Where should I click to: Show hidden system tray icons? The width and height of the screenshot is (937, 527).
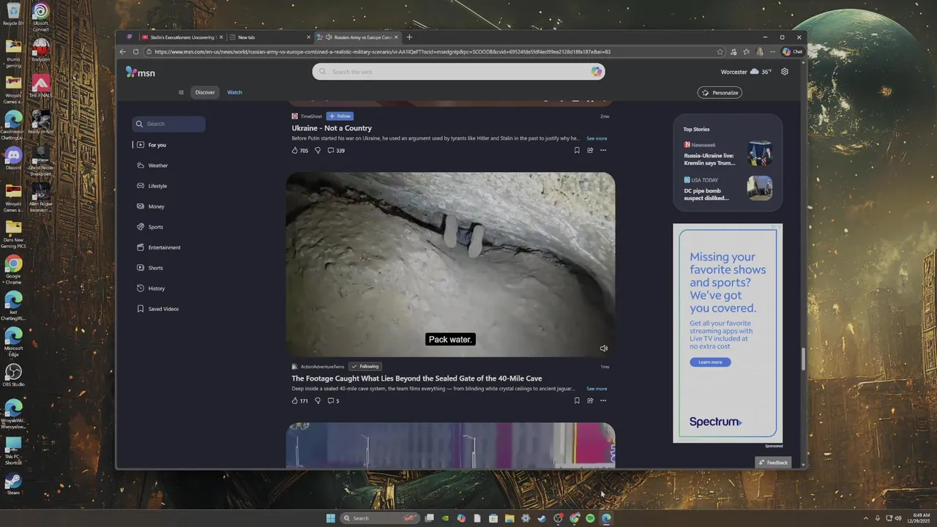[866, 518]
